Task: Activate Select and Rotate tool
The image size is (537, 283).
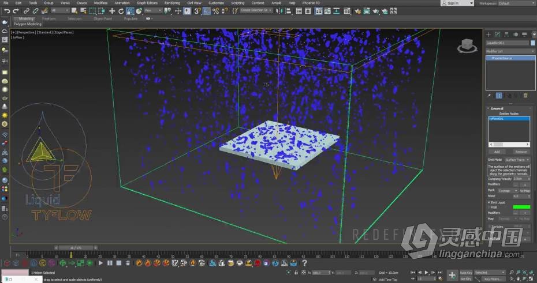Action: tap(121, 12)
